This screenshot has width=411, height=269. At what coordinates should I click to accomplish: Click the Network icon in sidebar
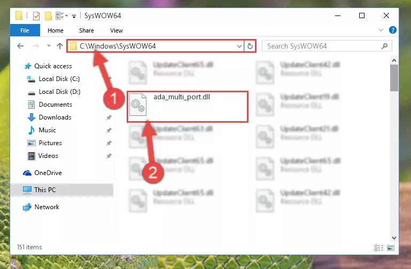coord(27,207)
